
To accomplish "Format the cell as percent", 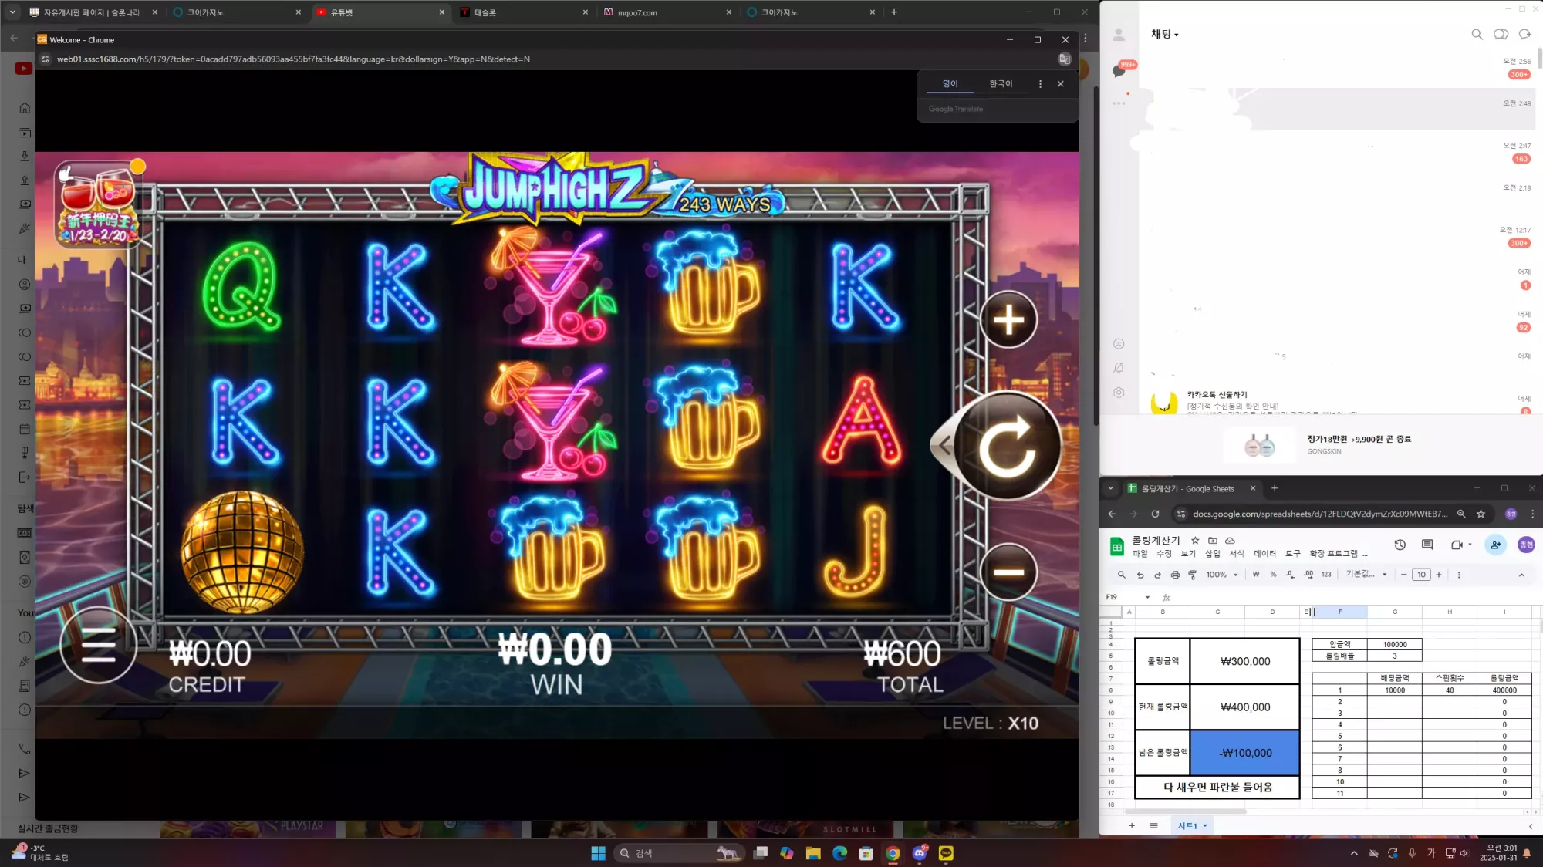I will 1273,575.
